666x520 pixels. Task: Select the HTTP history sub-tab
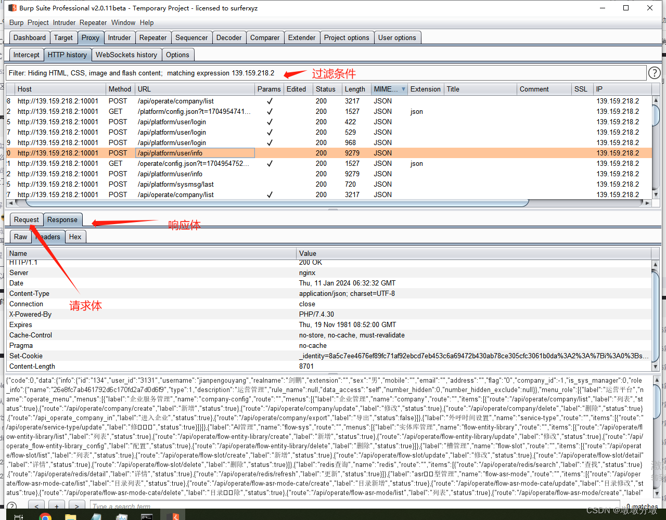coord(67,55)
